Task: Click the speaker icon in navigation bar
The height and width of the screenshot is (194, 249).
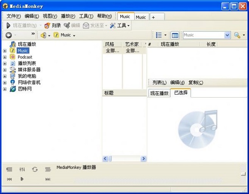Action: click(43, 35)
